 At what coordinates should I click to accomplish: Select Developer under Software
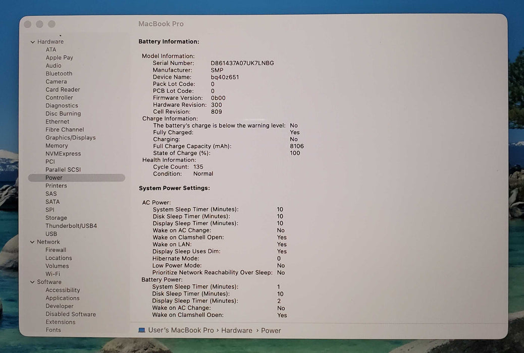[60, 306]
